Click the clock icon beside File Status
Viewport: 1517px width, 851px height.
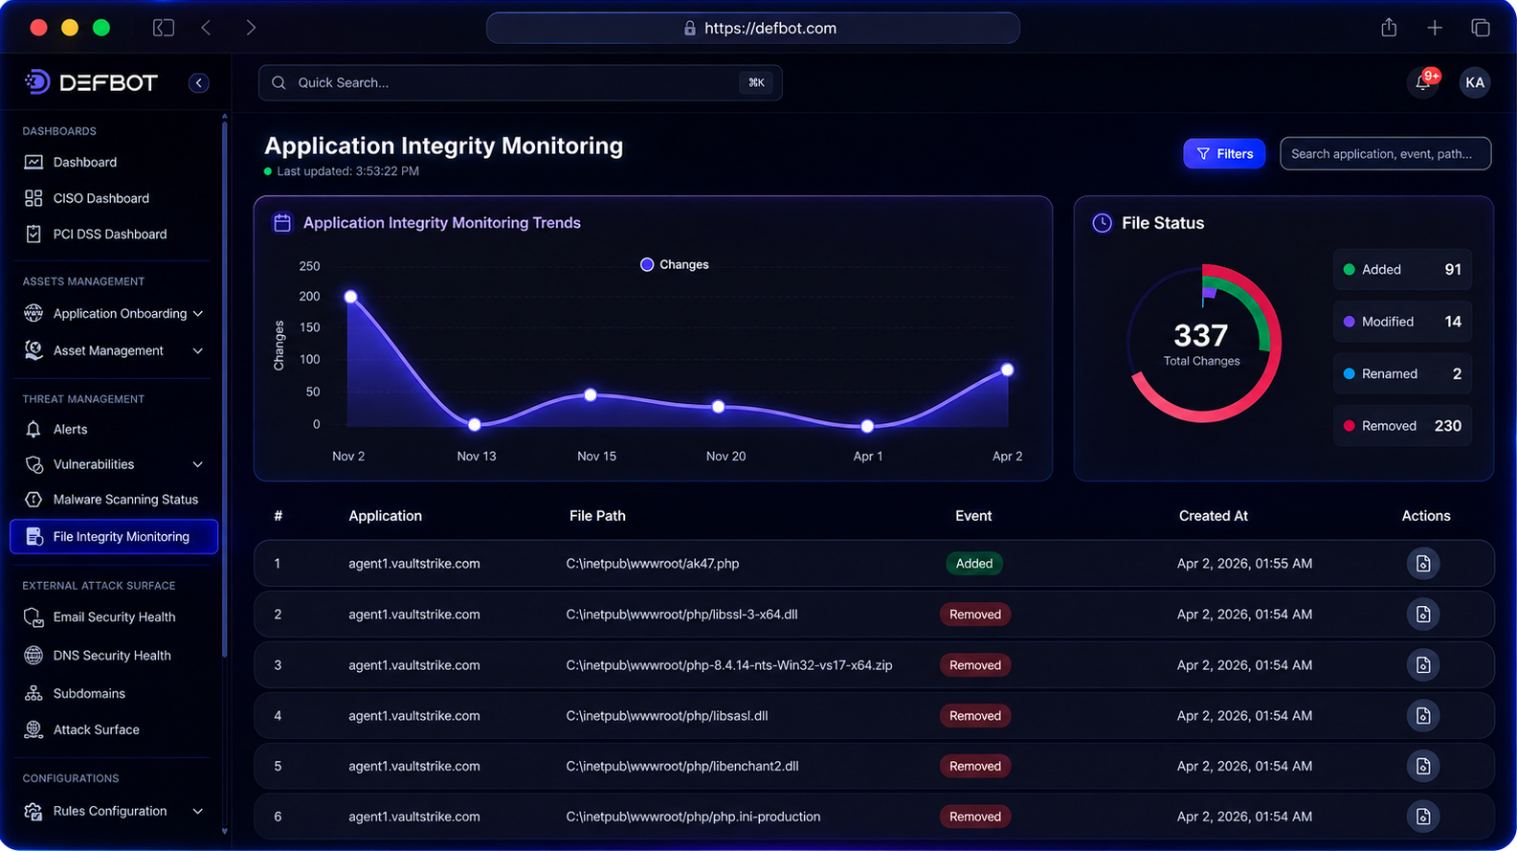click(x=1103, y=223)
